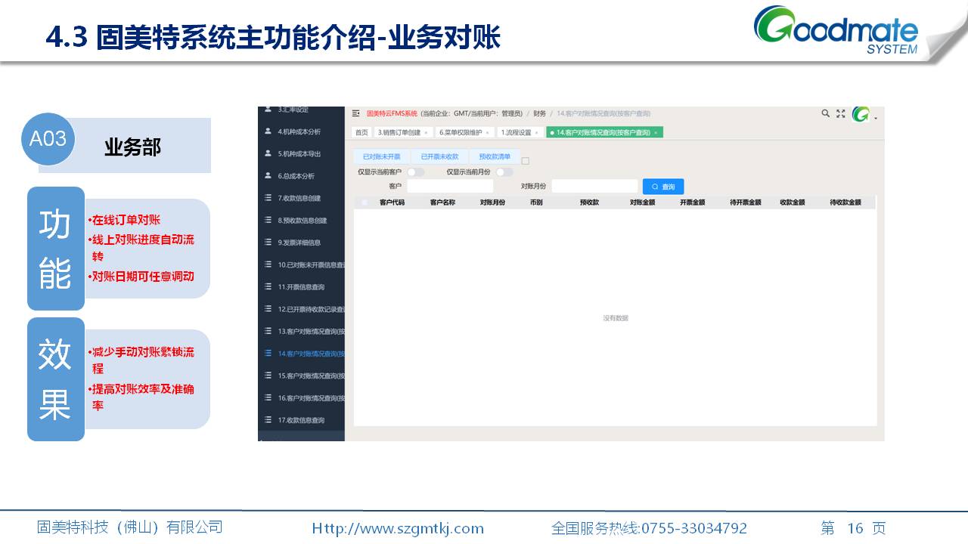Click the list icon beside 7.收款信息创建
The height and width of the screenshot is (544, 968).
click(268, 198)
